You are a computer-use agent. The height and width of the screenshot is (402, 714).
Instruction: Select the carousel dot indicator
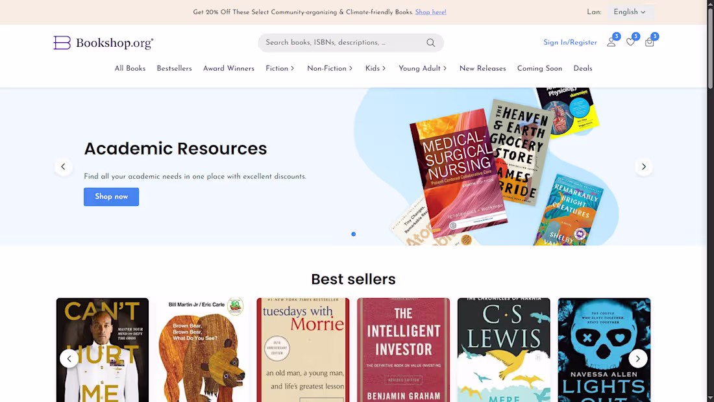pos(353,234)
